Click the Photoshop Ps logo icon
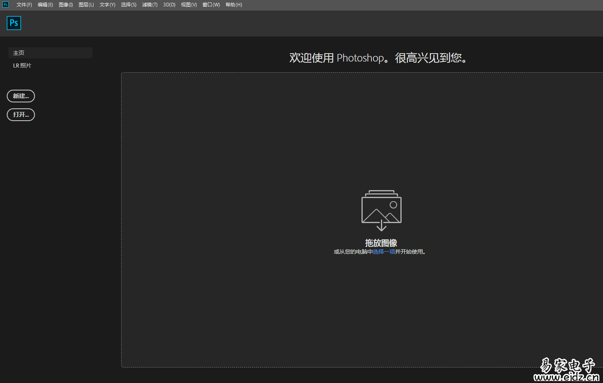Image resolution: width=603 pixels, height=383 pixels. [x=14, y=23]
